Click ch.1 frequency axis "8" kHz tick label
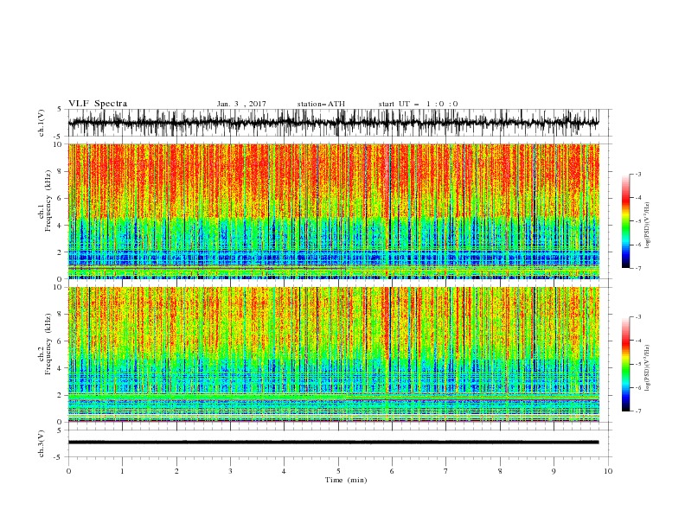 [61, 171]
